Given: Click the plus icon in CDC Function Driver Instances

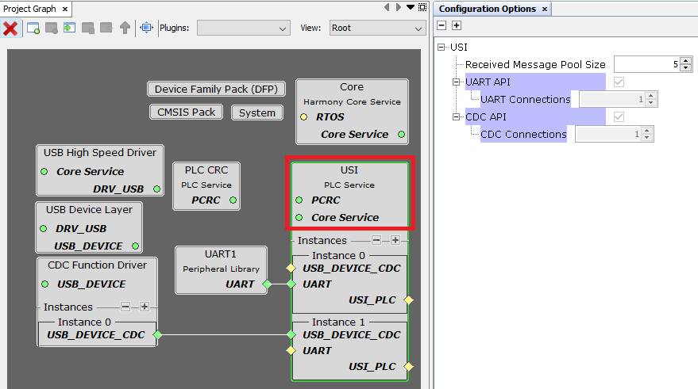Looking at the screenshot, I should tap(144, 307).
